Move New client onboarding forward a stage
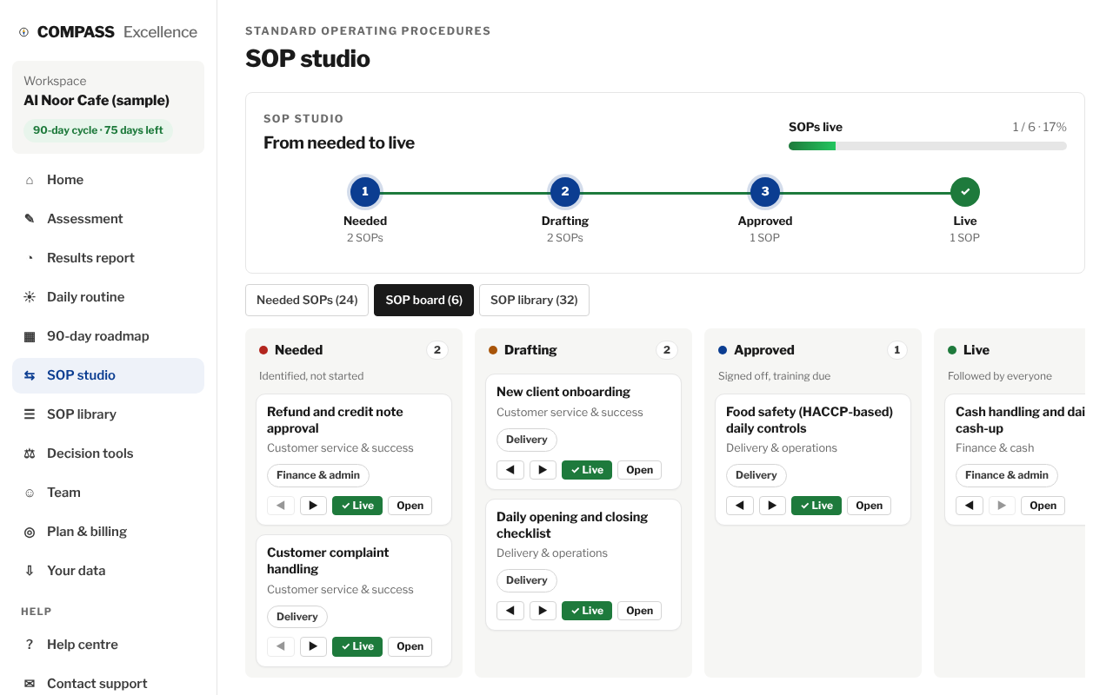1113x695 pixels. (x=543, y=470)
